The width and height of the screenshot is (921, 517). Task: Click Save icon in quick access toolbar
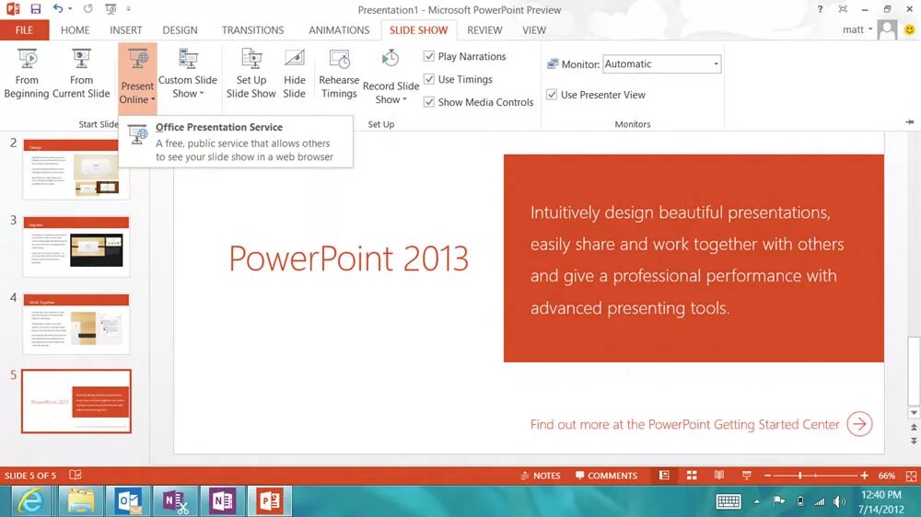(x=36, y=9)
